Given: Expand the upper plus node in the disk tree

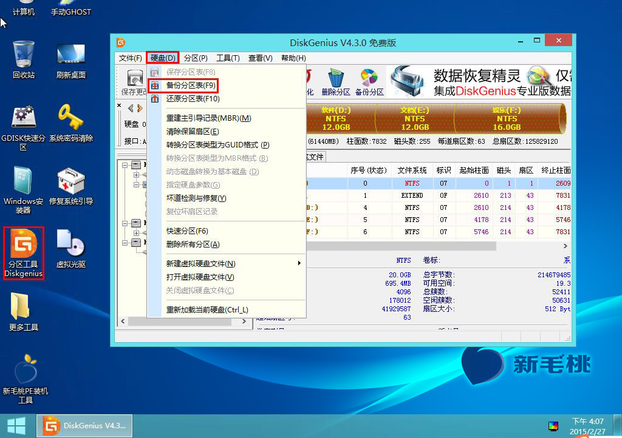Looking at the screenshot, I should pos(137,175).
